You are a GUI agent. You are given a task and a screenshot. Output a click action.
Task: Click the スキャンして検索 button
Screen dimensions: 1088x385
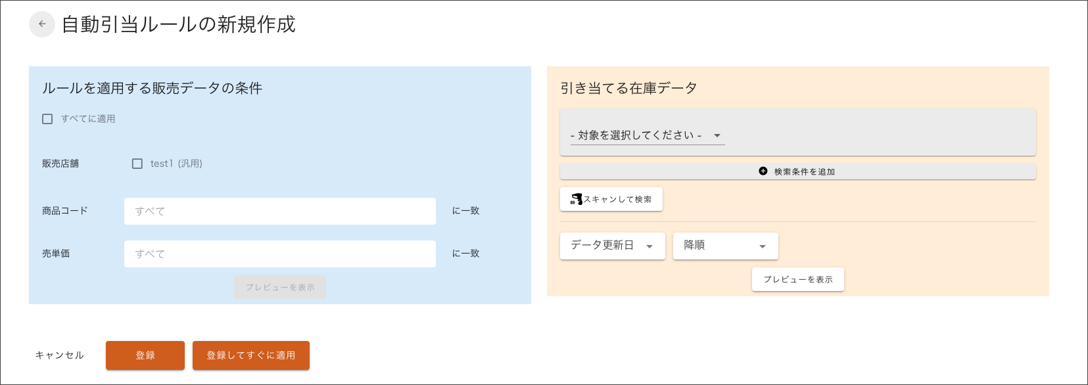(611, 199)
